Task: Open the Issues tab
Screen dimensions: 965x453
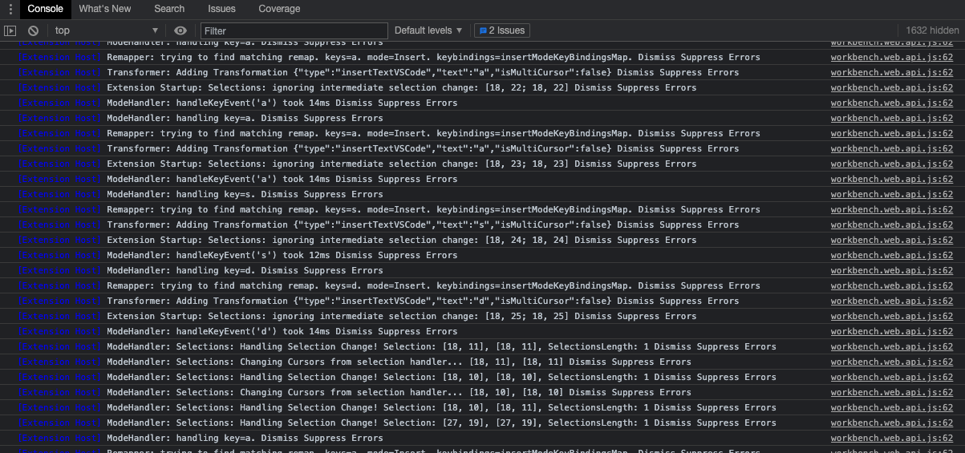Action: (x=221, y=9)
